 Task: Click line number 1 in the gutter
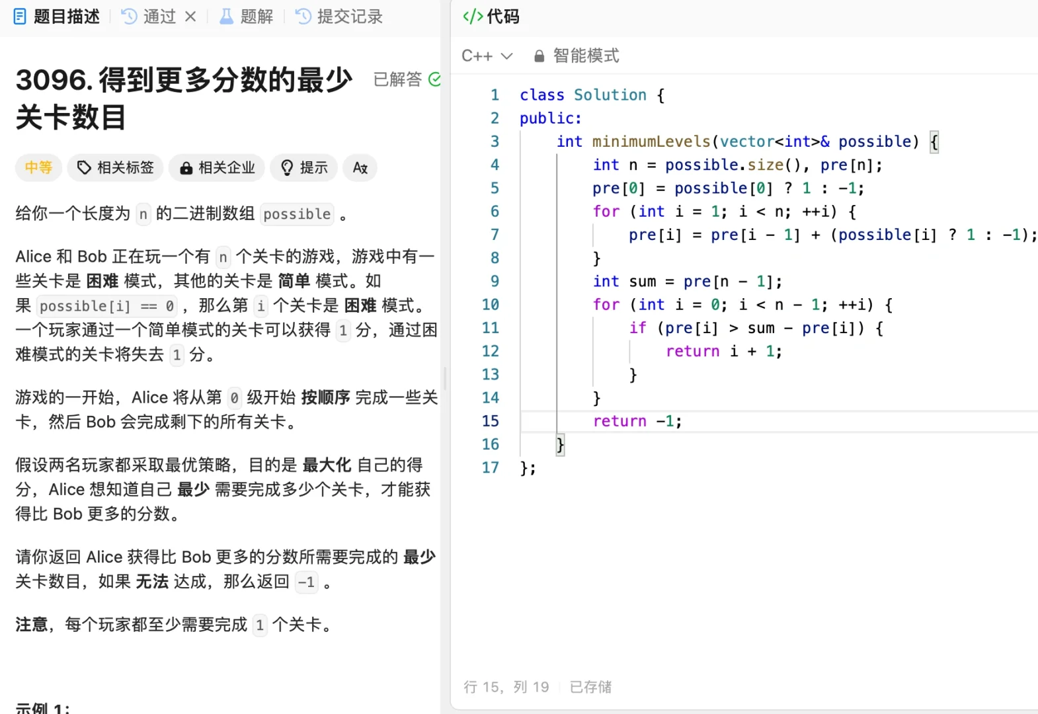point(495,95)
